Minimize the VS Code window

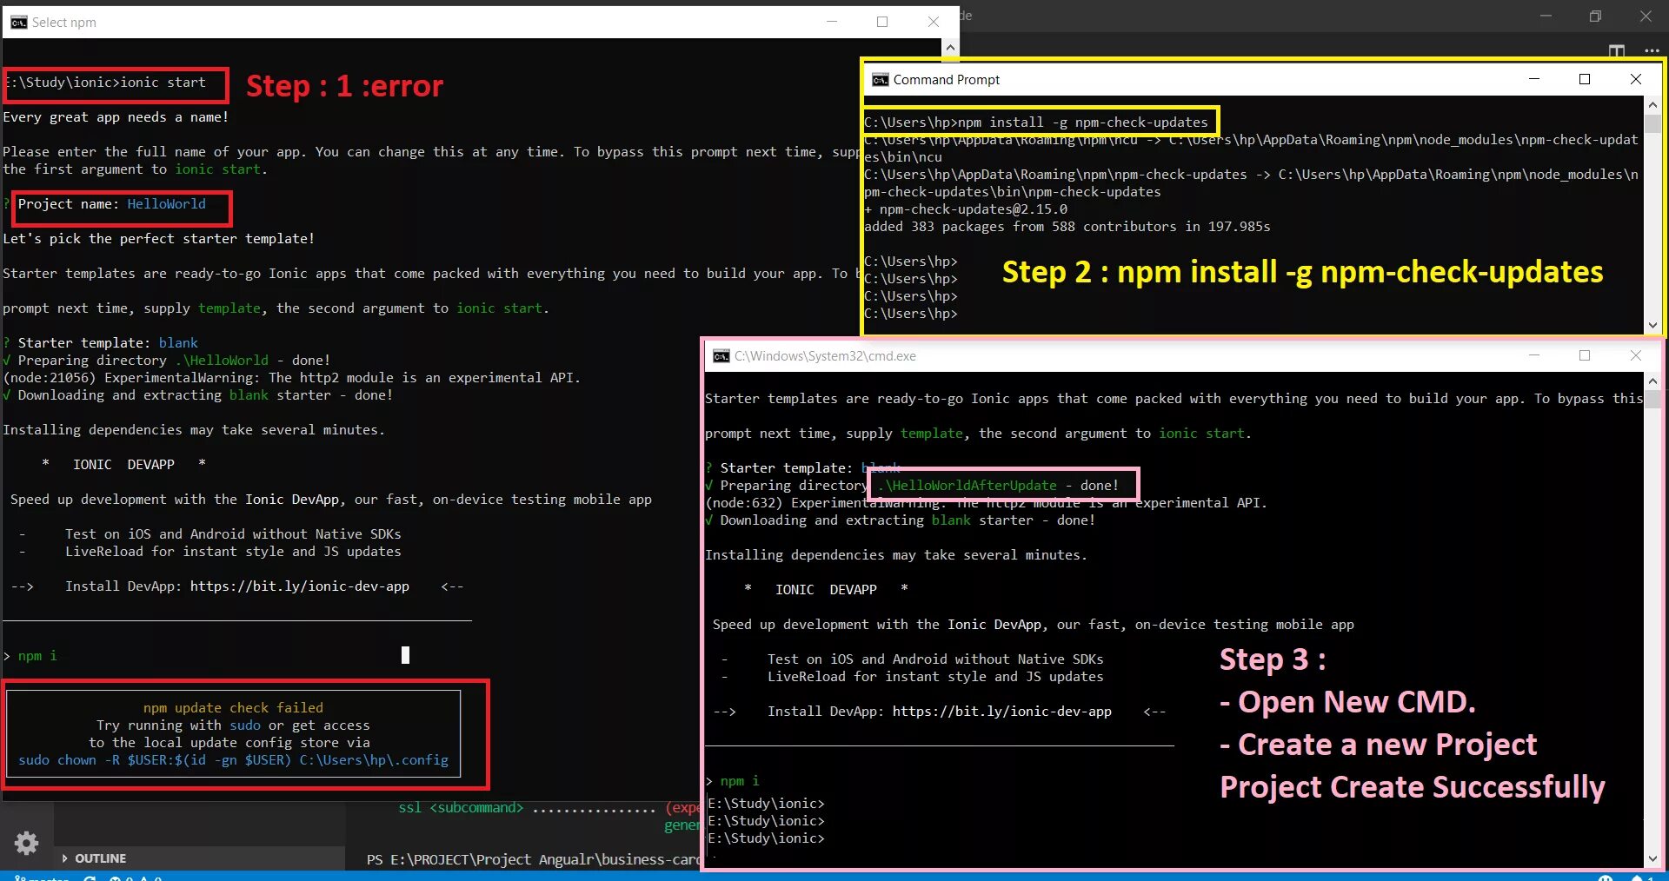coord(1546,16)
